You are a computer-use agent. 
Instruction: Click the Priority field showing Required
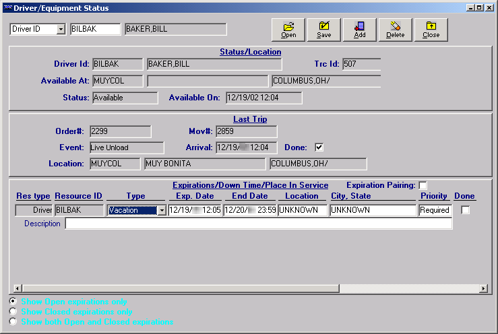(435, 210)
